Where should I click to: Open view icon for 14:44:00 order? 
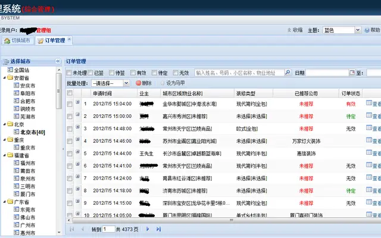point(369,153)
